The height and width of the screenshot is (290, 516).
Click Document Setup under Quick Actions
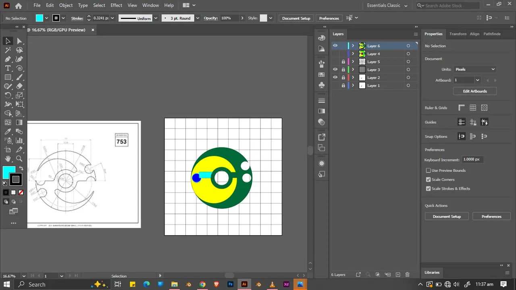coord(447,216)
